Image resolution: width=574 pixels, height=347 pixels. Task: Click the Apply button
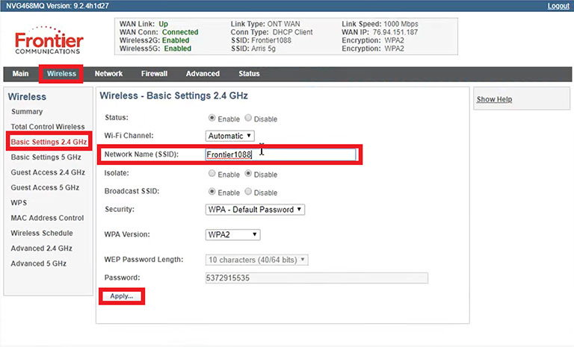click(122, 296)
